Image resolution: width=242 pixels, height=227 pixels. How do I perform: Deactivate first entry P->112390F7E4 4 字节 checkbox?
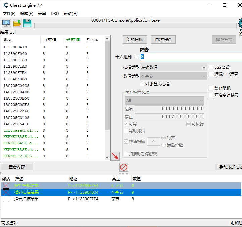coord(6,186)
